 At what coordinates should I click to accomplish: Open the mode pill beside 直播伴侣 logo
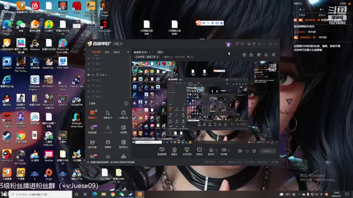(x=118, y=44)
